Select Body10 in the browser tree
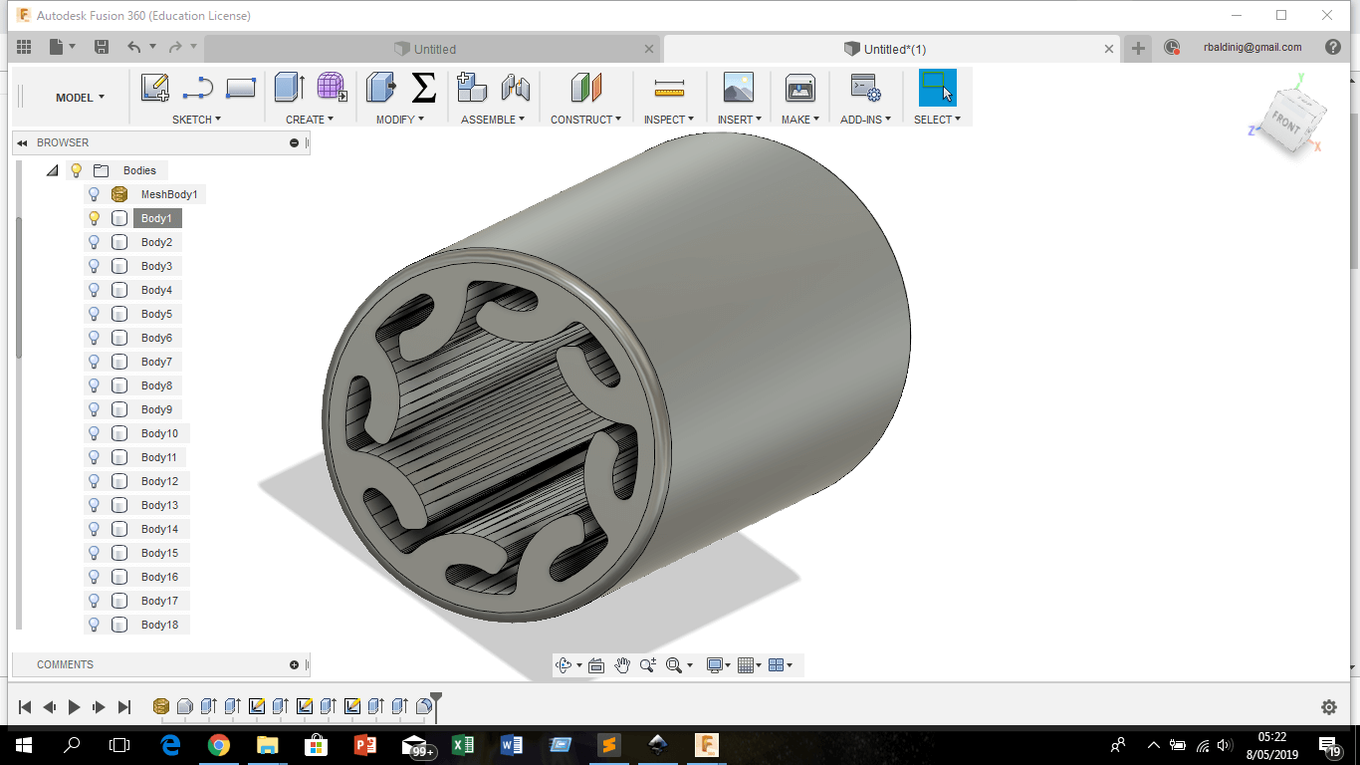The height and width of the screenshot is (765, 1360). pyautogui.click(x=159, y=433)
